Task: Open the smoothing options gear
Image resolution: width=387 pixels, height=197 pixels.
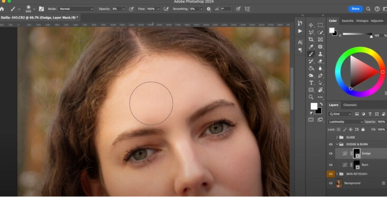Action: (x=209, y=9)
